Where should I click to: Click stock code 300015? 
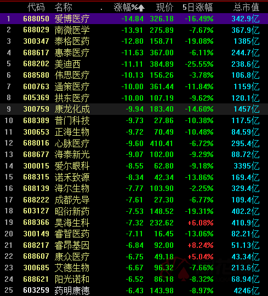tap(36, 166)
